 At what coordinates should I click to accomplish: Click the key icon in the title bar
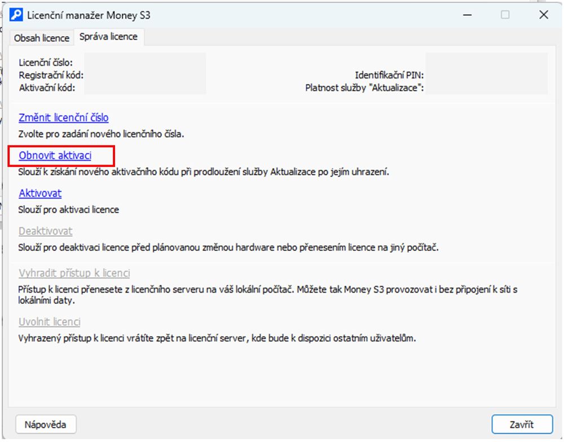tap(17, 15)
